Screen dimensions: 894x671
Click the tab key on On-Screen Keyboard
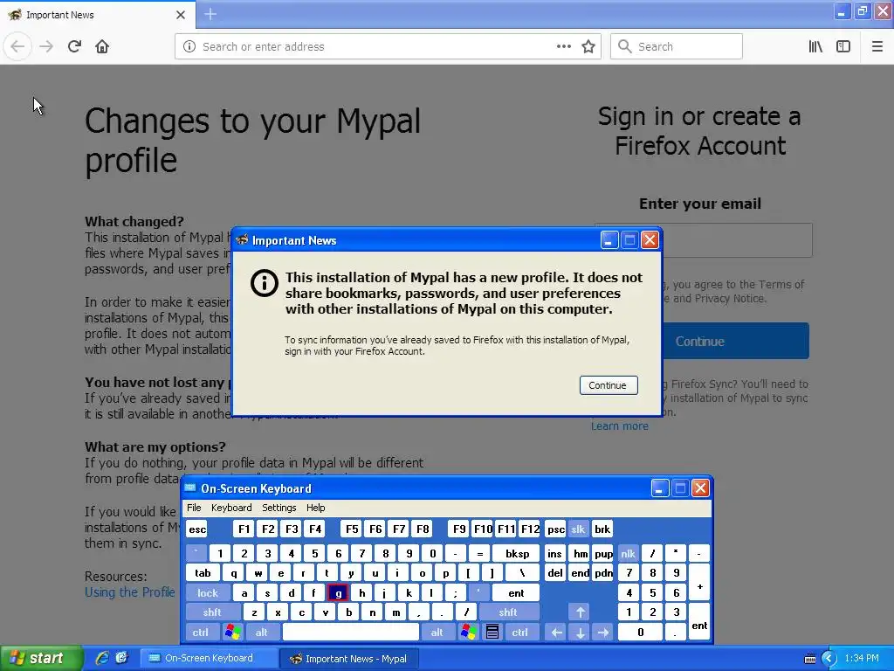click(203, 573)
